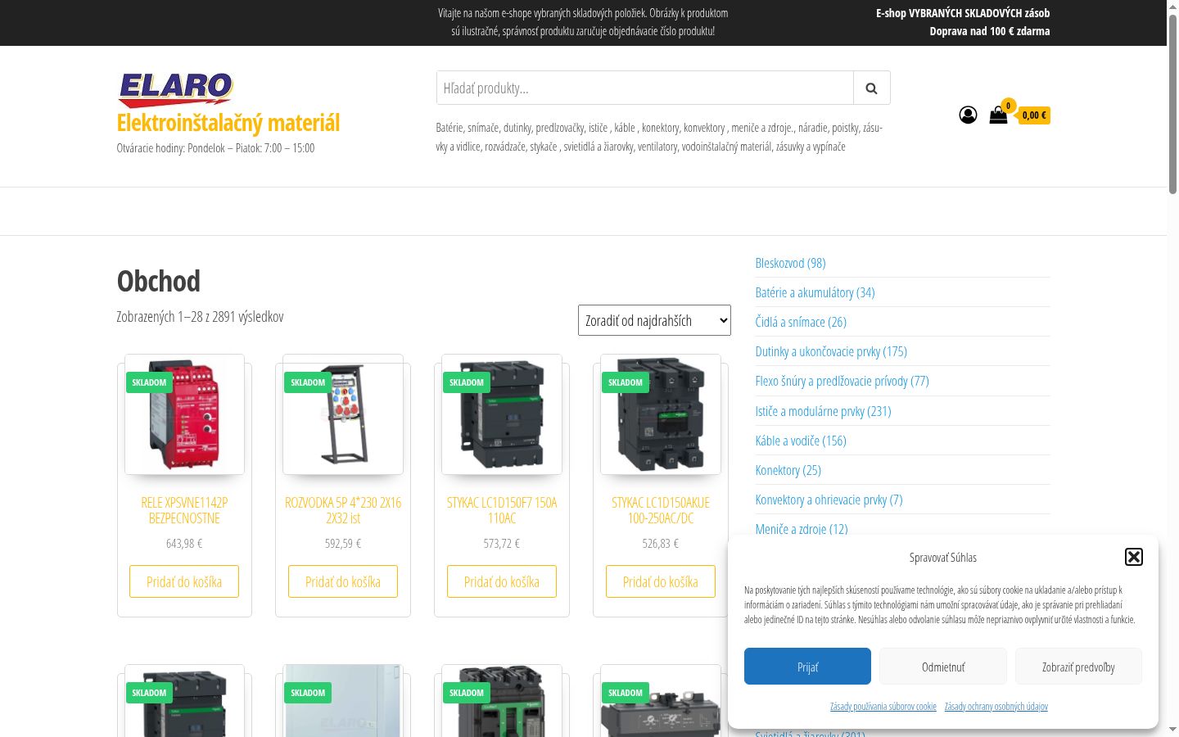Open Konektory category
The height and width of the screenshot is (737, 1179).
788,470
